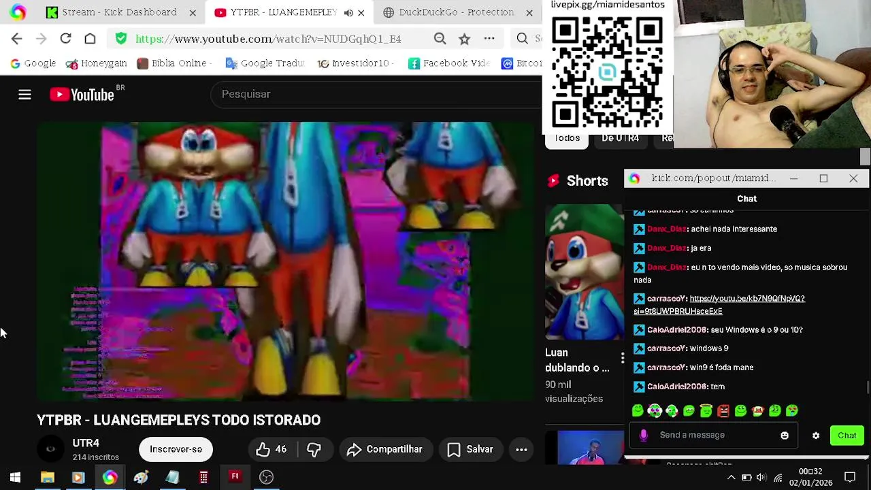Screen dimensions: 871x490
Task: Open the Luan dublando short thumbnail
Action: (584, 272)
